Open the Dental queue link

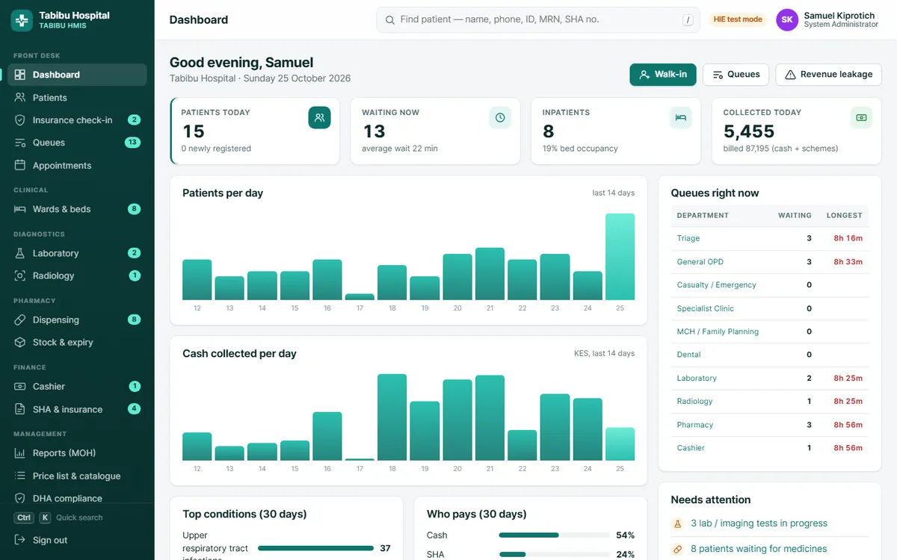pos(689,355)
